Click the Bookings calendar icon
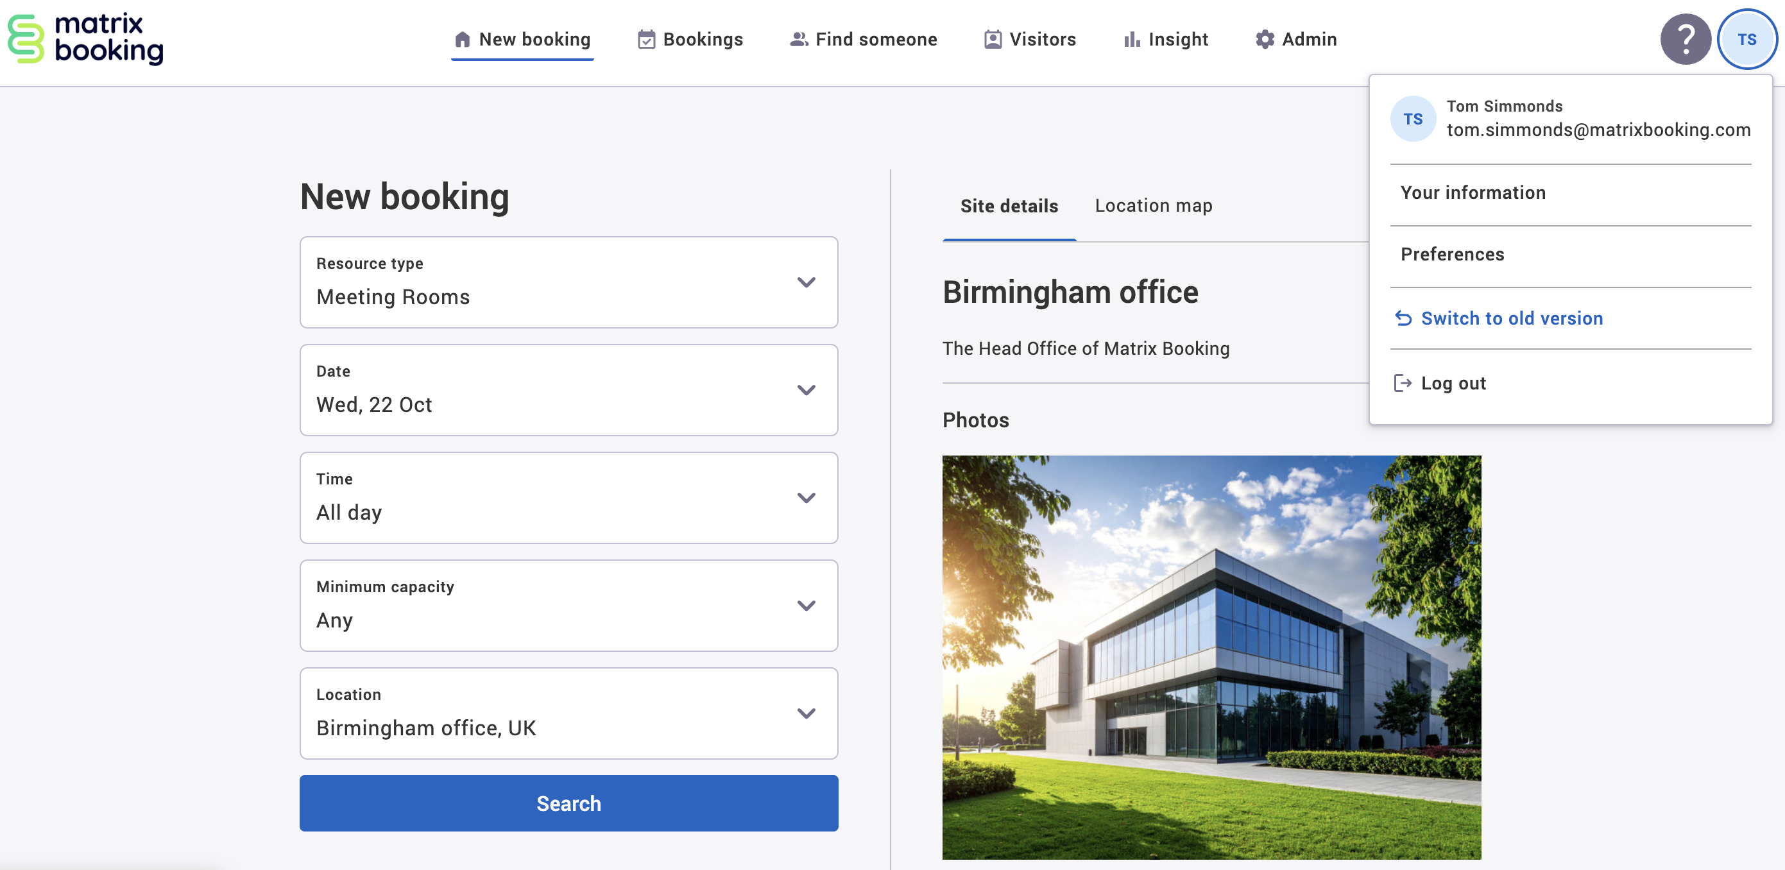The image size is (1785, 870). click(647, 40)
